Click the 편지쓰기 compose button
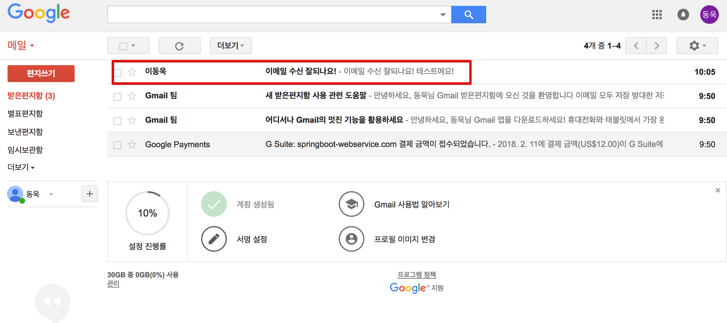This screenshot has width=727, height=323. tap(41, 74)
